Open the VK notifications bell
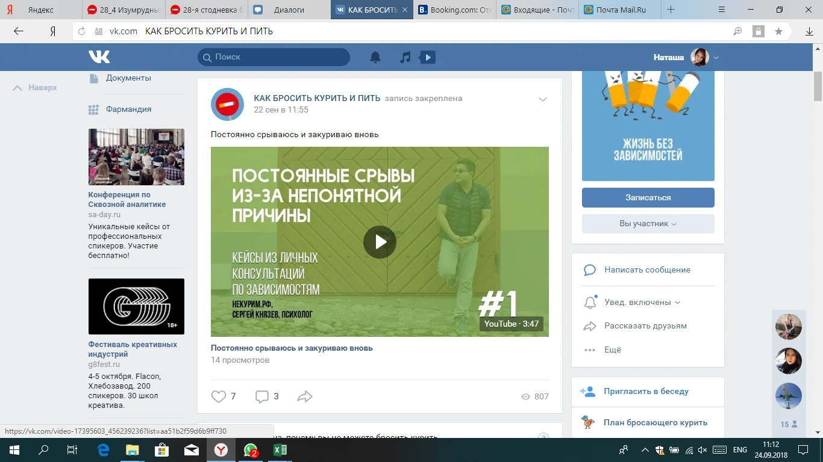Screen dimensions: 823x462 tap(375, 57)
